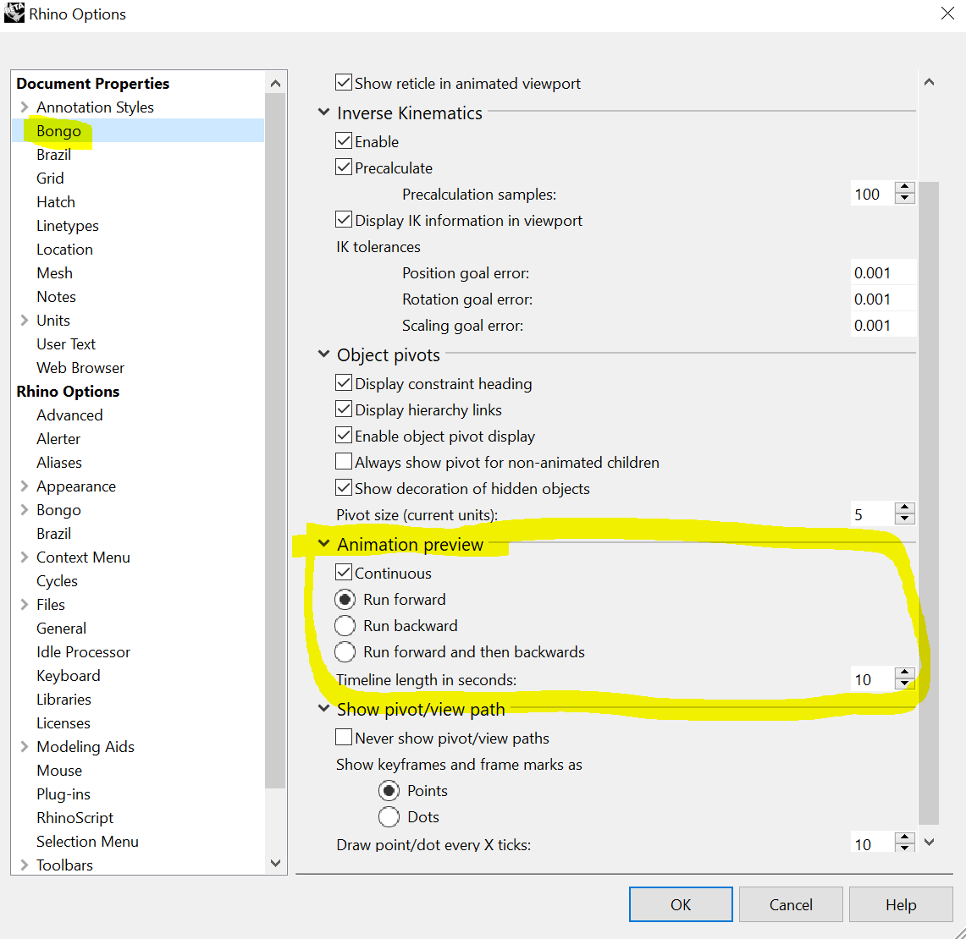Uncheck the Continuous animation preview checkbox
Image resolution: width=966 pixels, height=939 pixels.
click(x=344, y=573)
